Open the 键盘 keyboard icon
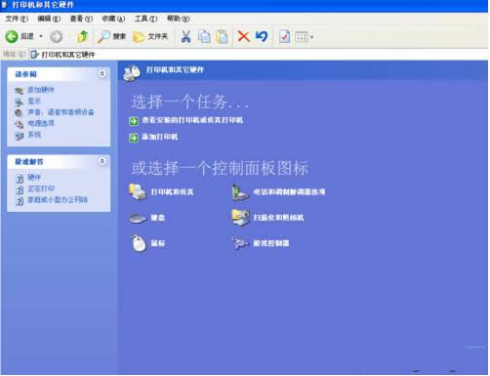 click(138, 218)
